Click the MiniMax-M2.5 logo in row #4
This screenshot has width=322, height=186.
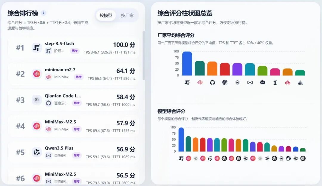(37, 126)
